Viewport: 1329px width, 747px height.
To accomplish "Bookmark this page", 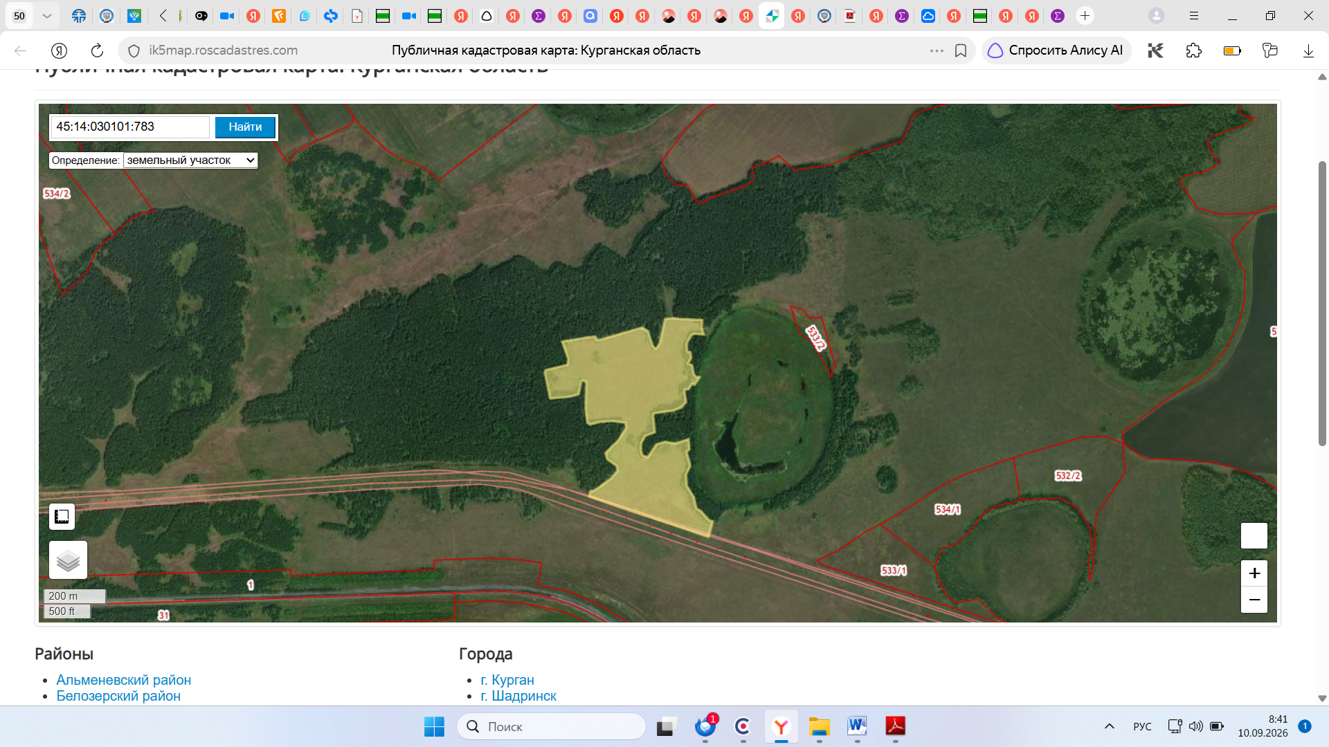I will [x=961, y=50].
